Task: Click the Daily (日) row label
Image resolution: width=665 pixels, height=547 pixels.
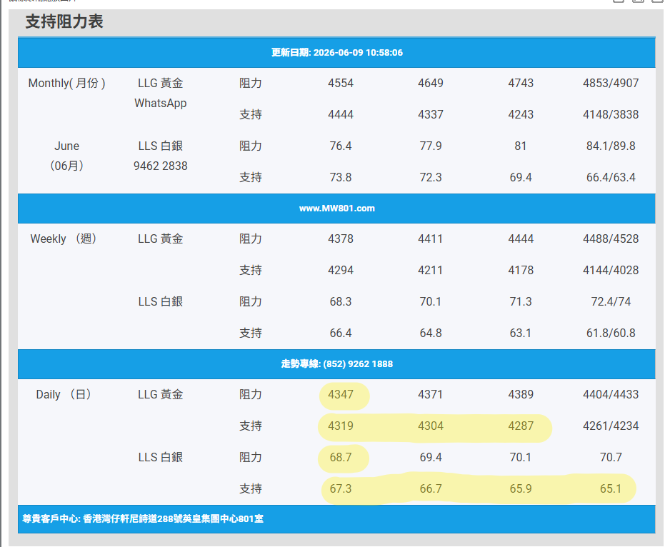Action: 64,394
